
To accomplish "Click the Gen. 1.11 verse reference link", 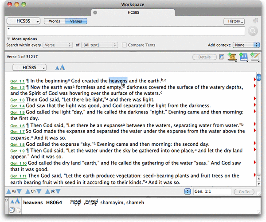I will (x=18, y=176).
